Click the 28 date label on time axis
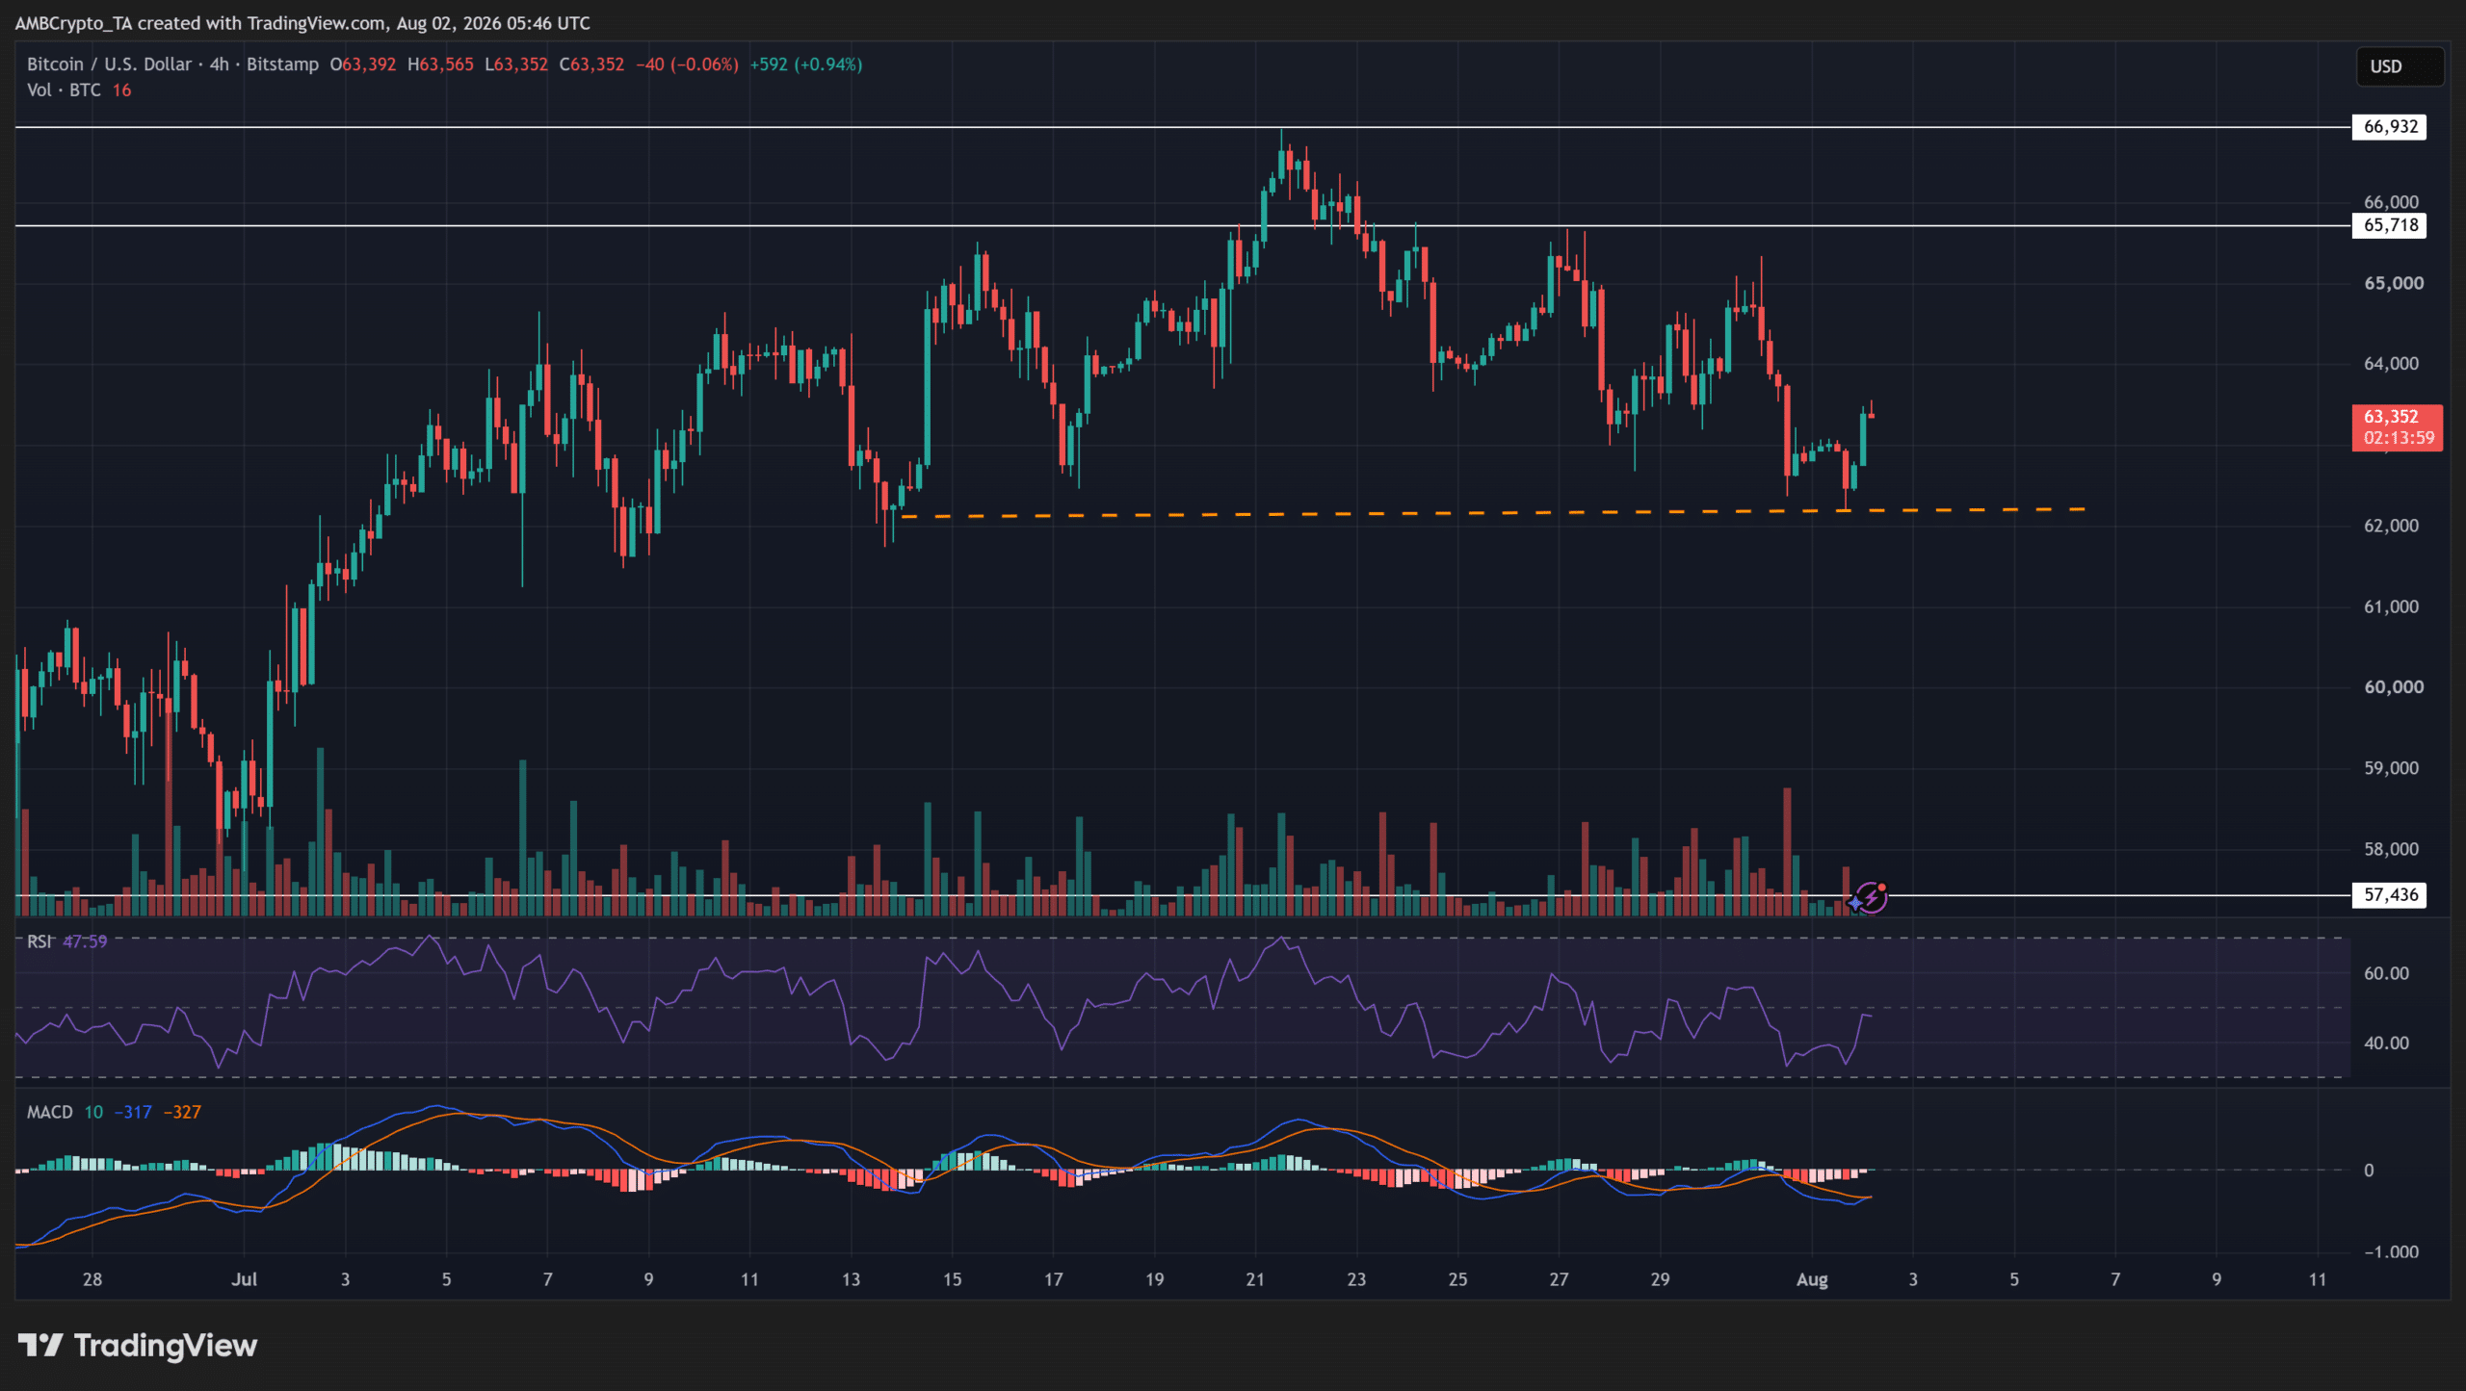The width and height of the screenshot is (2466, 1391). 92,1279
